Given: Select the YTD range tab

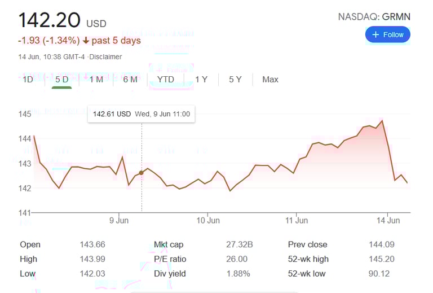Looking at the screenshot, I should pos(166,80).
